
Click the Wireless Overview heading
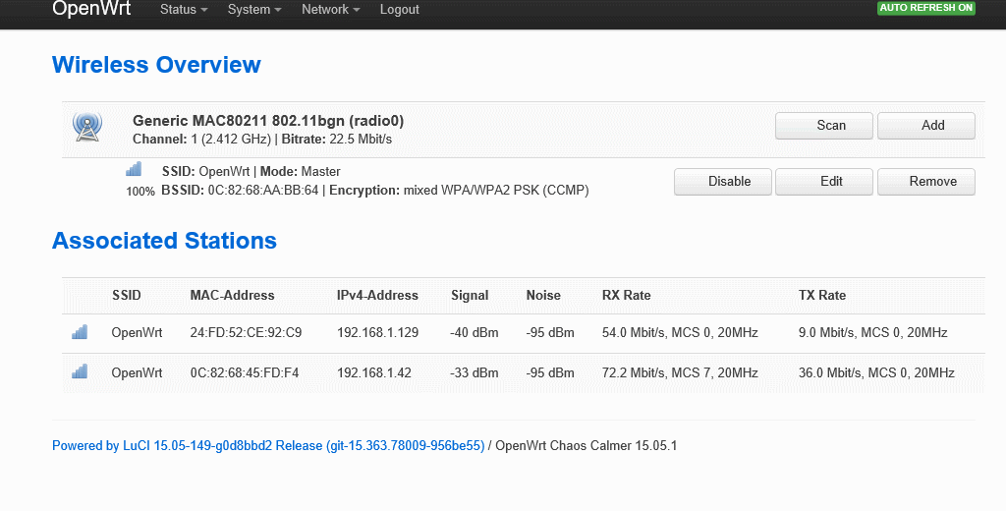(156, 65)
